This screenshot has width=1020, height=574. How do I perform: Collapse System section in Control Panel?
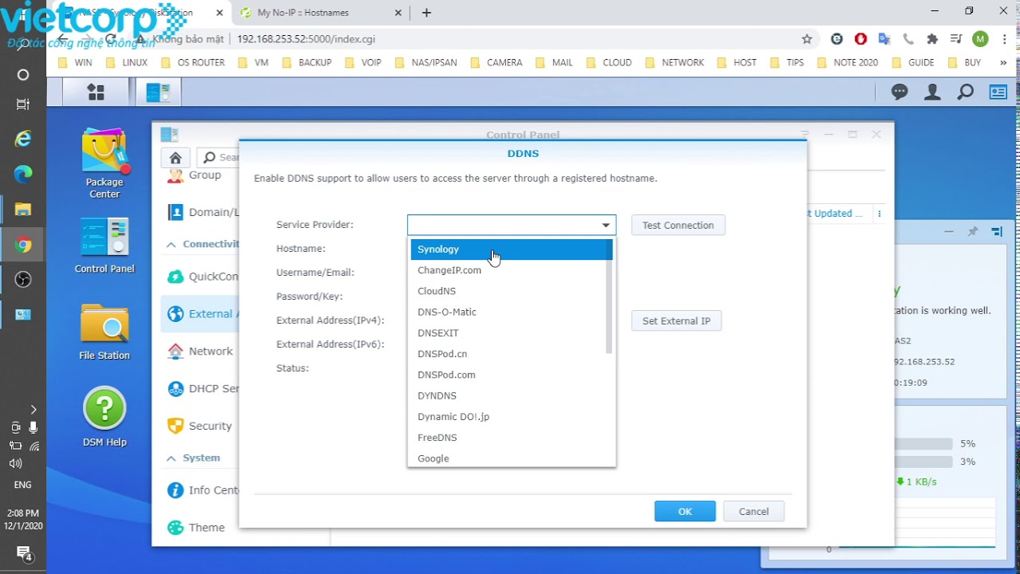coord(171,458)
